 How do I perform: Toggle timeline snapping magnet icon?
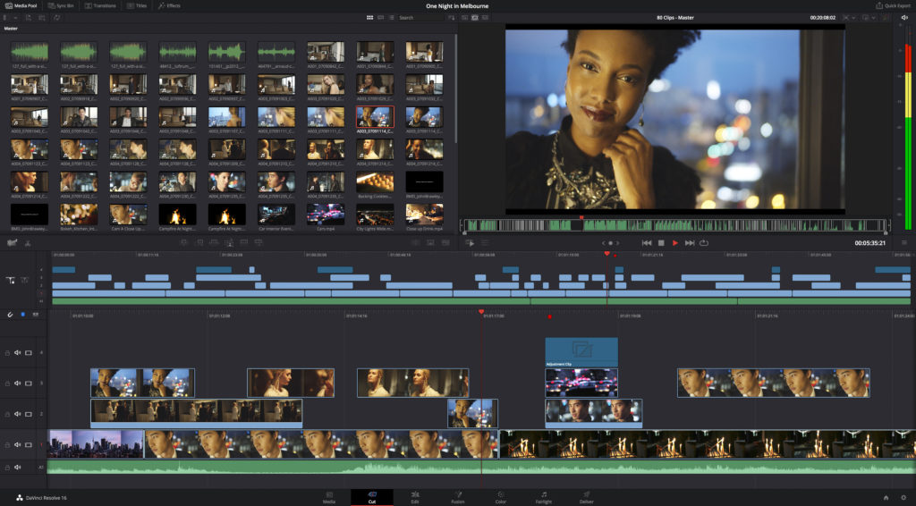10,315
